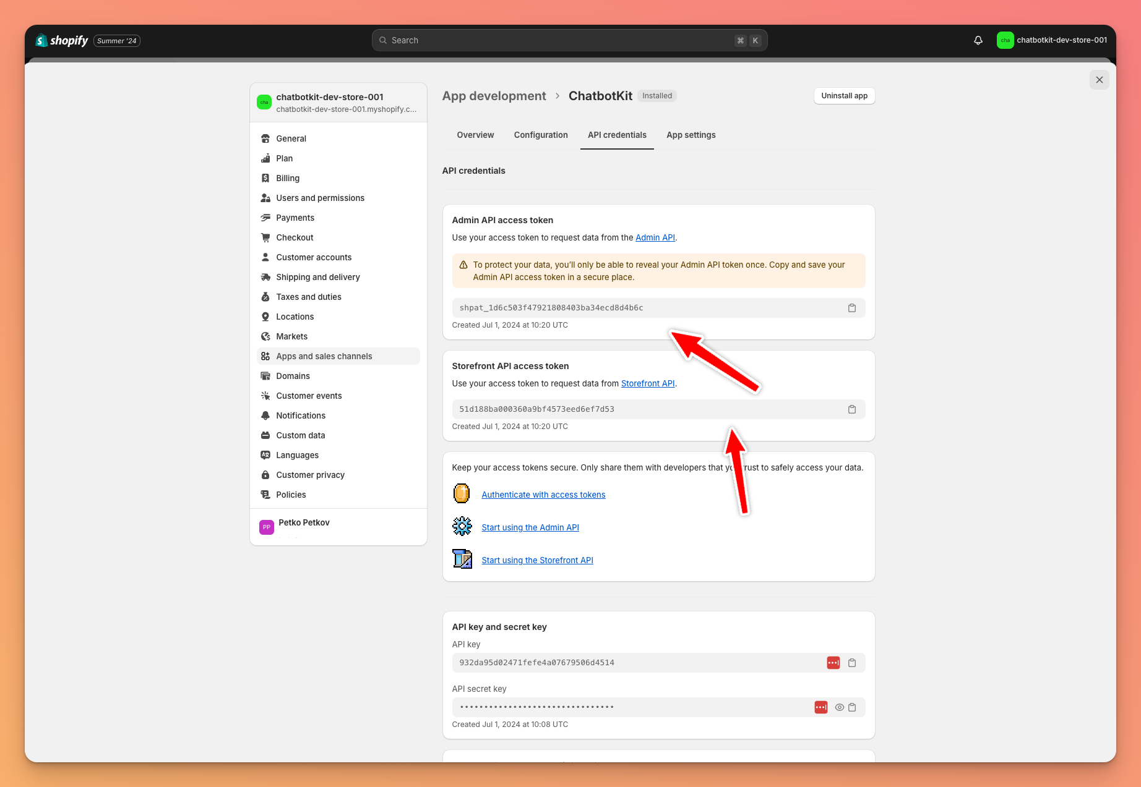Click the Storefront token text field
The image size is (1141, 787).
pos(658,409)
